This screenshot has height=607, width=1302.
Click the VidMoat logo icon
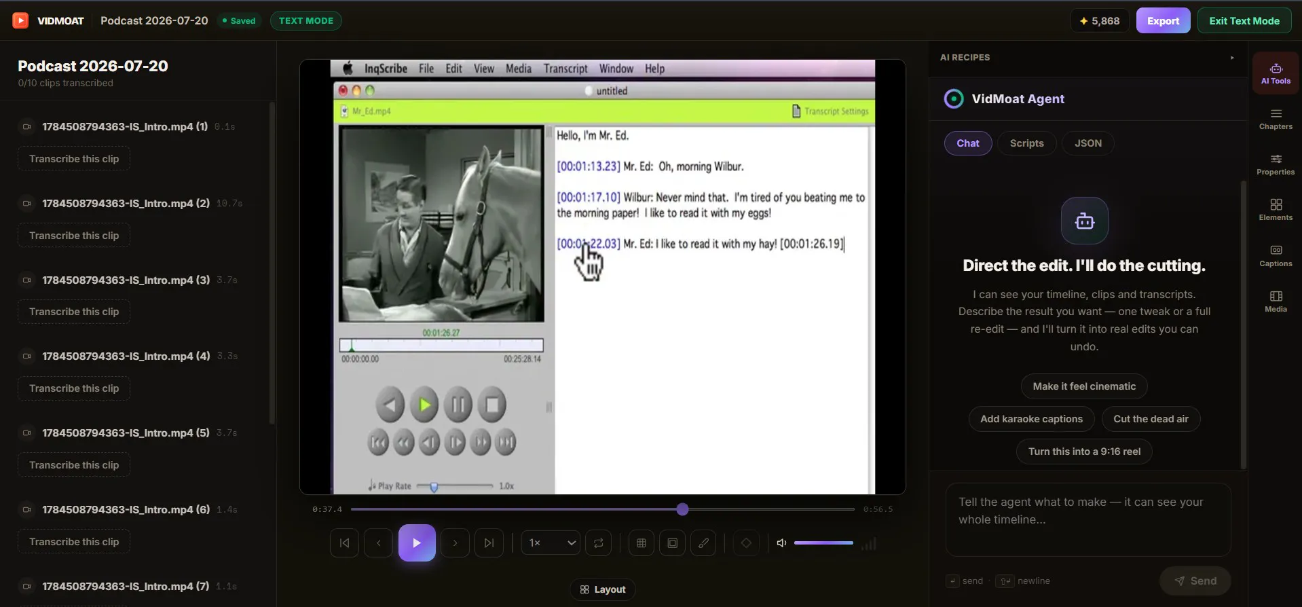pyautogui.click(x=20, y=20)
